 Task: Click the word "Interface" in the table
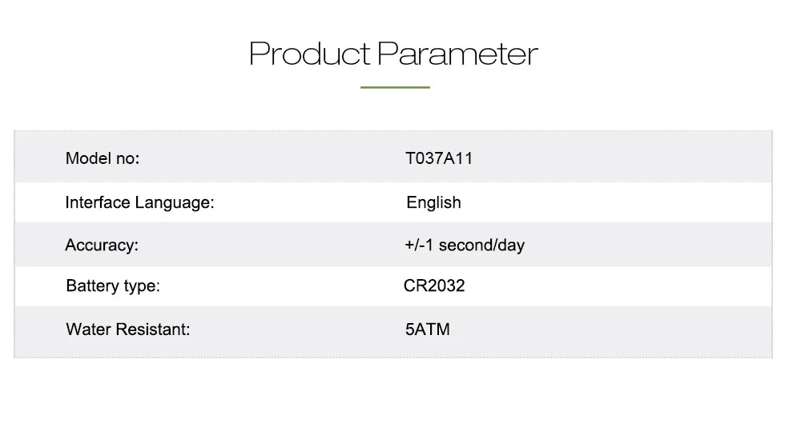point(97,202)
